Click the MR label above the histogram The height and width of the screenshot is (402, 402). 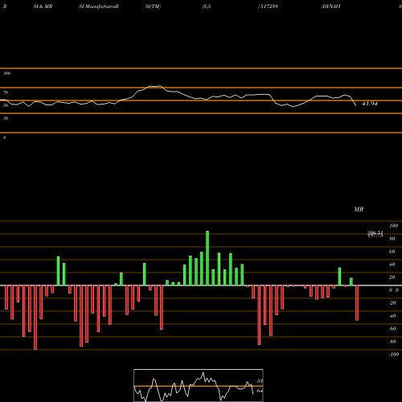[359, 209]
